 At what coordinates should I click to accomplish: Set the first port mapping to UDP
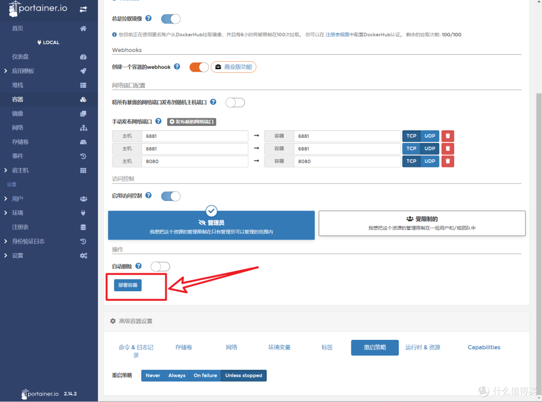pos(430,136)
